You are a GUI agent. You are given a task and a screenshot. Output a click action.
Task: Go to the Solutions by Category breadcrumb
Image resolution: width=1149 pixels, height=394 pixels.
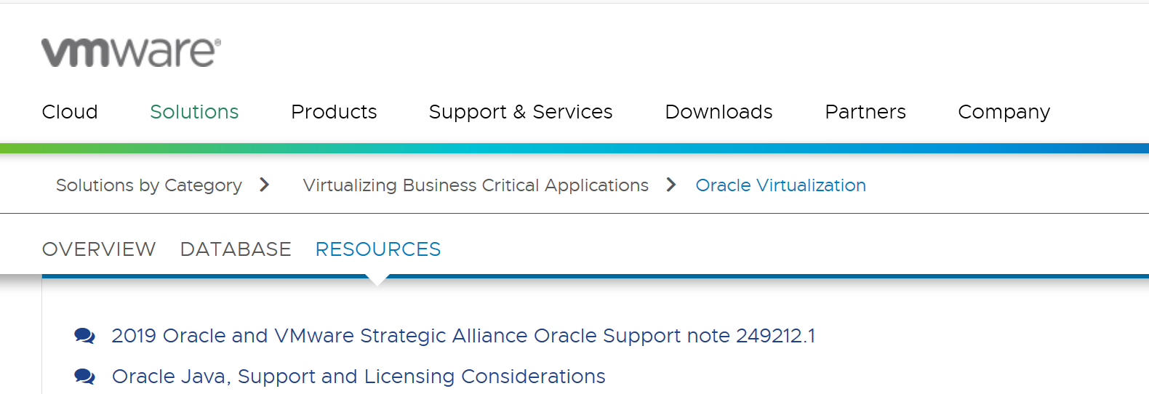[149, 185]
